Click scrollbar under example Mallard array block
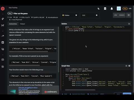 pyautogui.click(x=24, y=65)
